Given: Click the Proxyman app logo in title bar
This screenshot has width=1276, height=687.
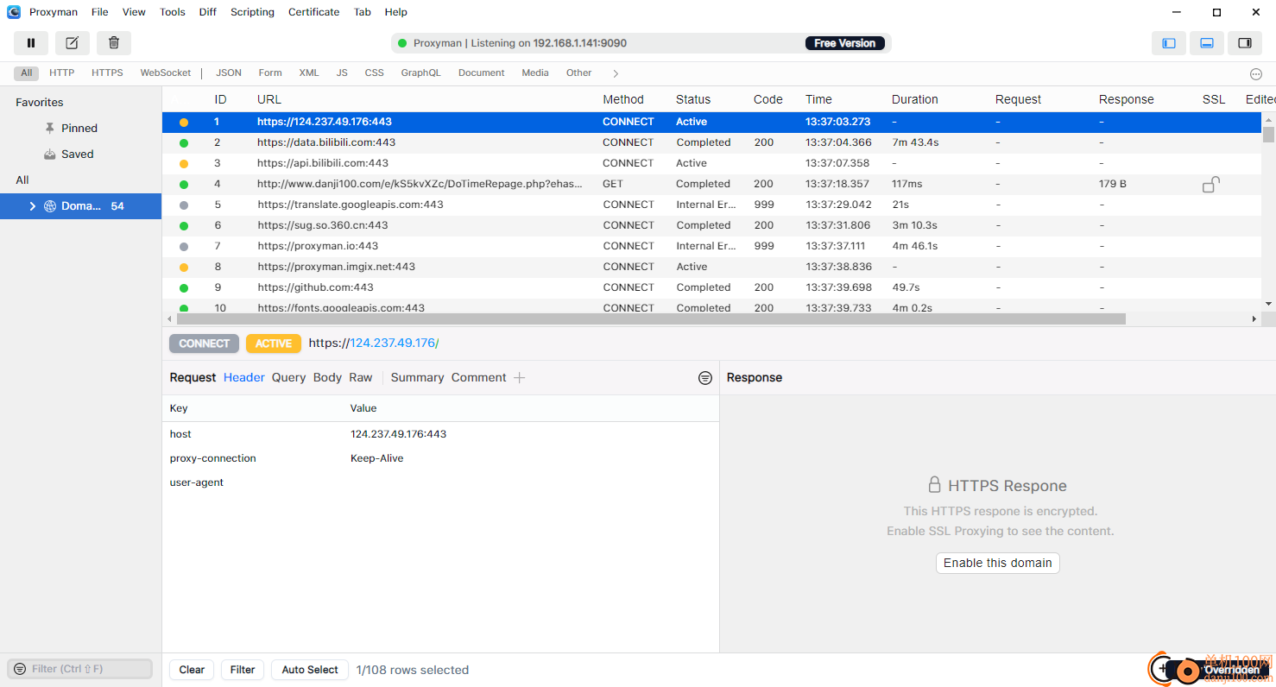Looking at the screenshot, I should click(14, 12).
